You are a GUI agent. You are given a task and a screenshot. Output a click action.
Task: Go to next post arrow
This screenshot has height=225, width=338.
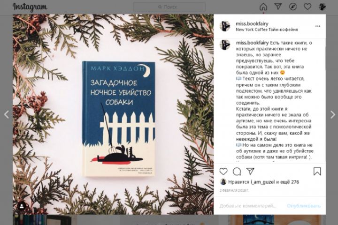[333, 114]
